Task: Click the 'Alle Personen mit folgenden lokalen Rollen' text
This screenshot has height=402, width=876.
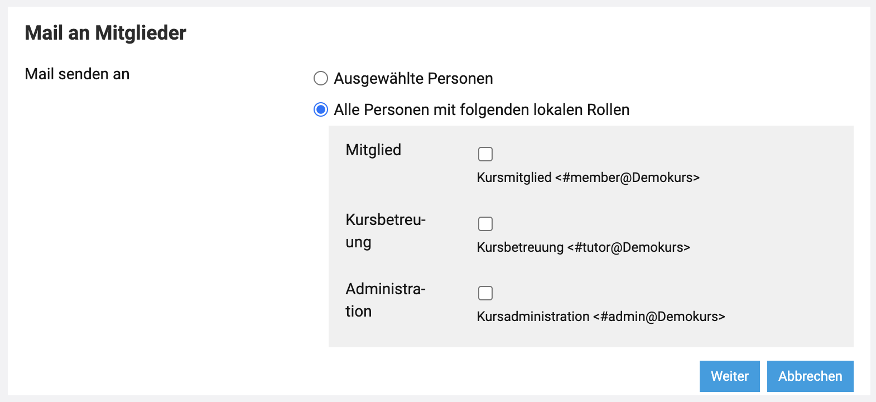Action: [482, 110]
